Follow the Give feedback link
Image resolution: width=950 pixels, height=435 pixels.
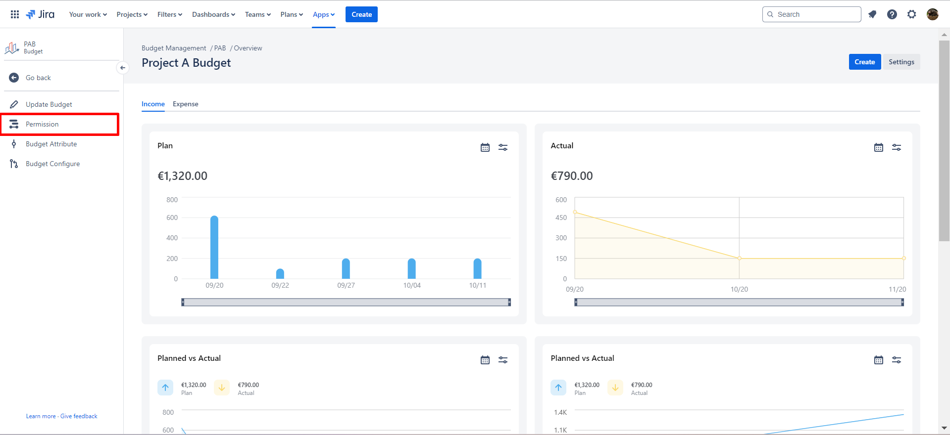click(79, 416)
